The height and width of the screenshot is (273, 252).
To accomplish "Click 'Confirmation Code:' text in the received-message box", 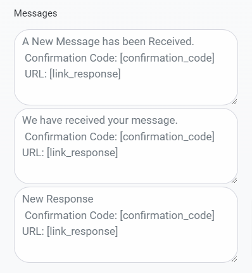I will (x=71, y=136).
